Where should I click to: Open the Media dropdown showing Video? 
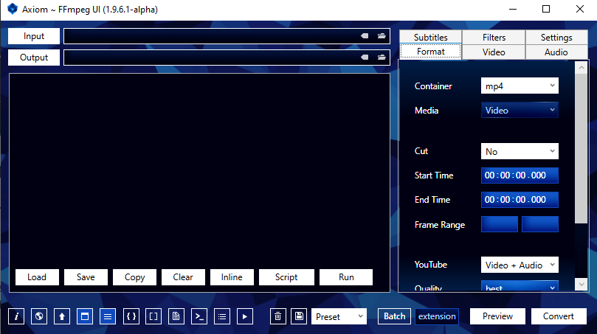click(x=520, y=111)
